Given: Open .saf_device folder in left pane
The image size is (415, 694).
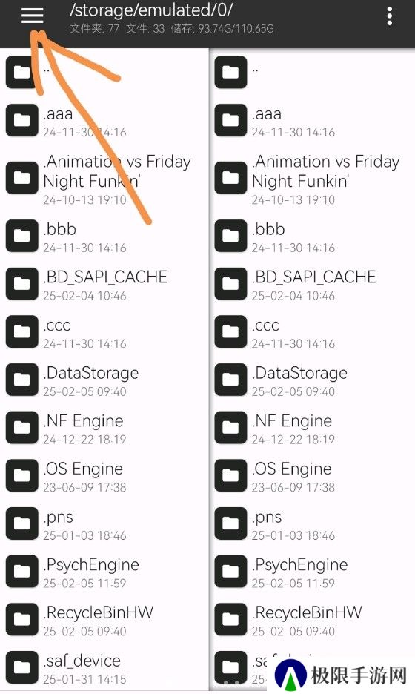Looking at the screenshot, I should point(104,667).
